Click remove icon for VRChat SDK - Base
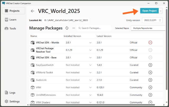Viewport: 169px width, 107px height. pyautogui.click(x=150, y=58)
